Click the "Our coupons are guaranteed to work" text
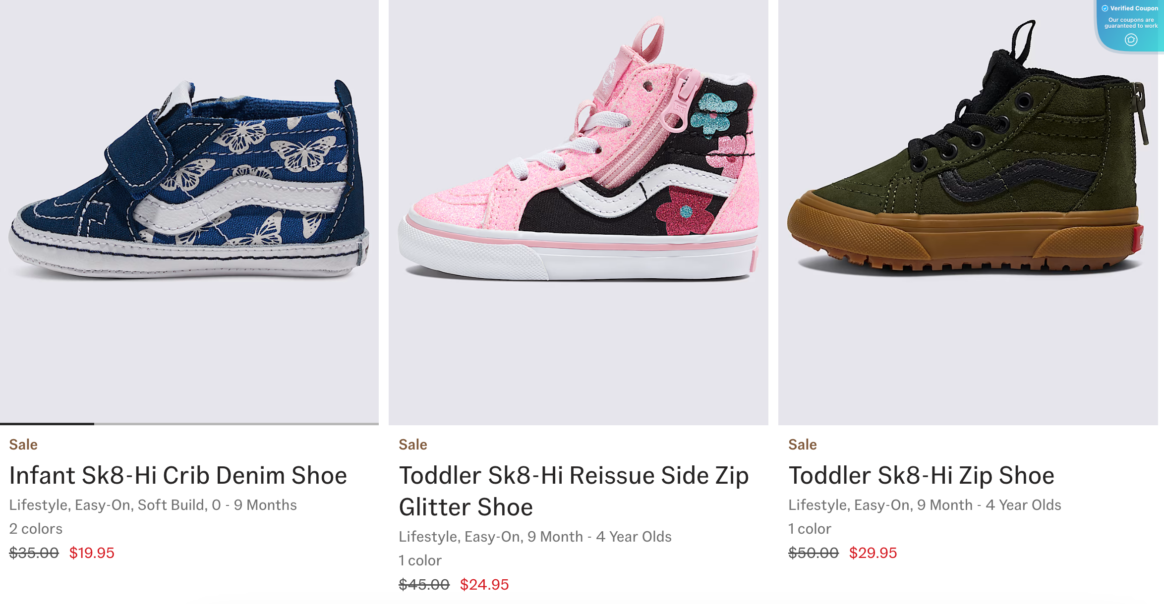Screen dimensions: 1164x604 [1132, 22]
